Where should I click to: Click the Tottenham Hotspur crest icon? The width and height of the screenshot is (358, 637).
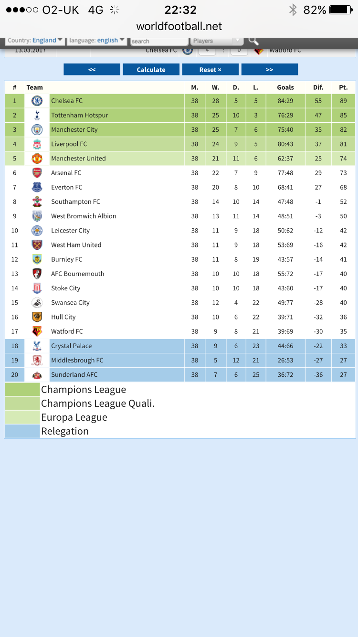[37, 115]
